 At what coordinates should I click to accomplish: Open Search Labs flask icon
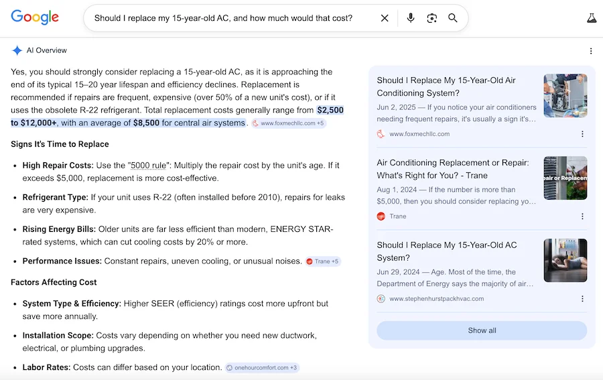pyautogui.click(x=592, y=18)
